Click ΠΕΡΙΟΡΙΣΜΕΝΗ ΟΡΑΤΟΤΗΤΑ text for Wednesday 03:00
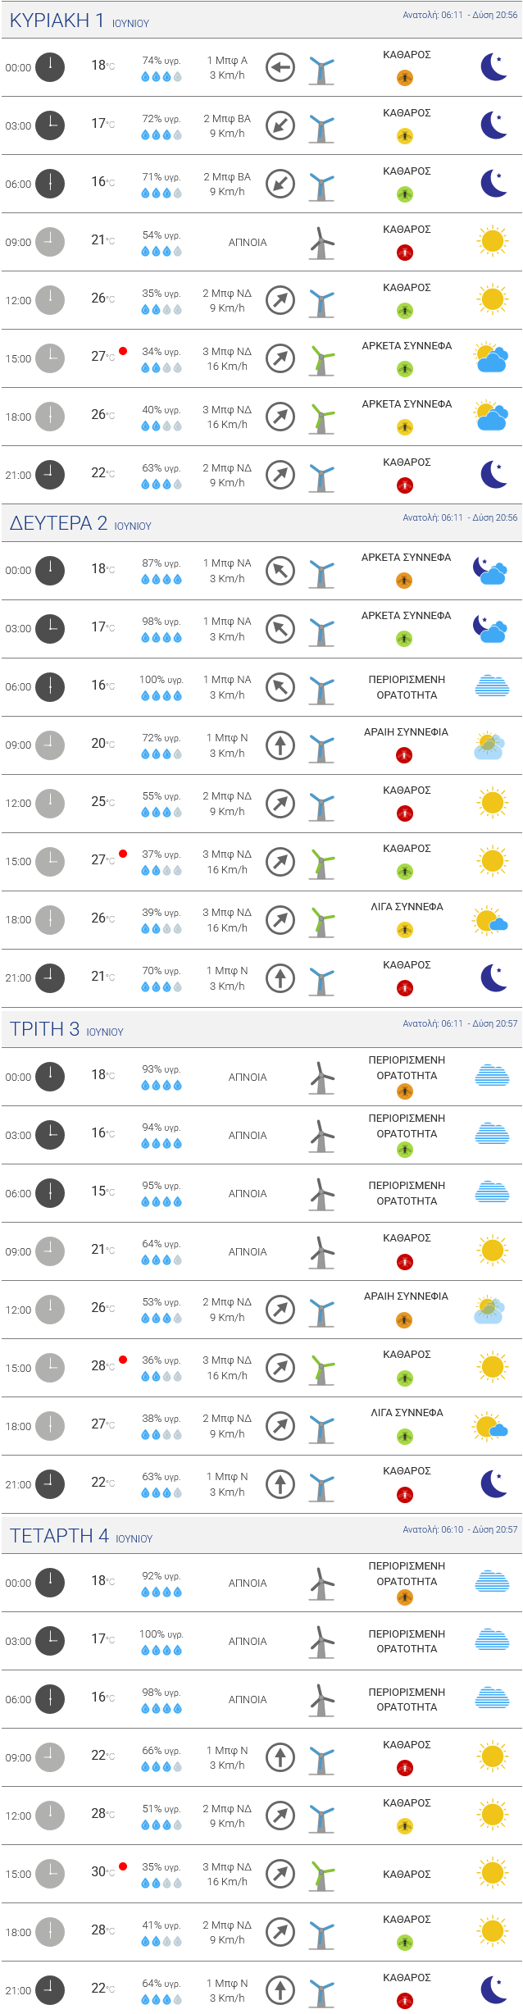This screenshot has height=2014, width=523. [x=407, y=1641]
